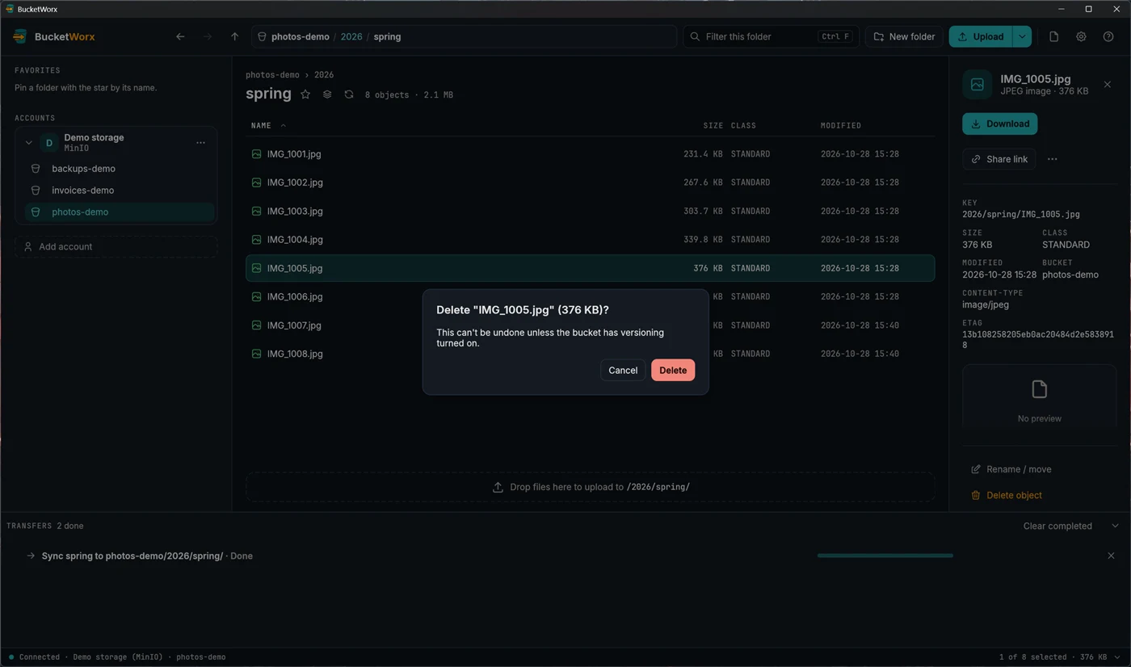The image size is (1131, 667).
Task: Go up one folder level
Action: click(x=234, y=36)
